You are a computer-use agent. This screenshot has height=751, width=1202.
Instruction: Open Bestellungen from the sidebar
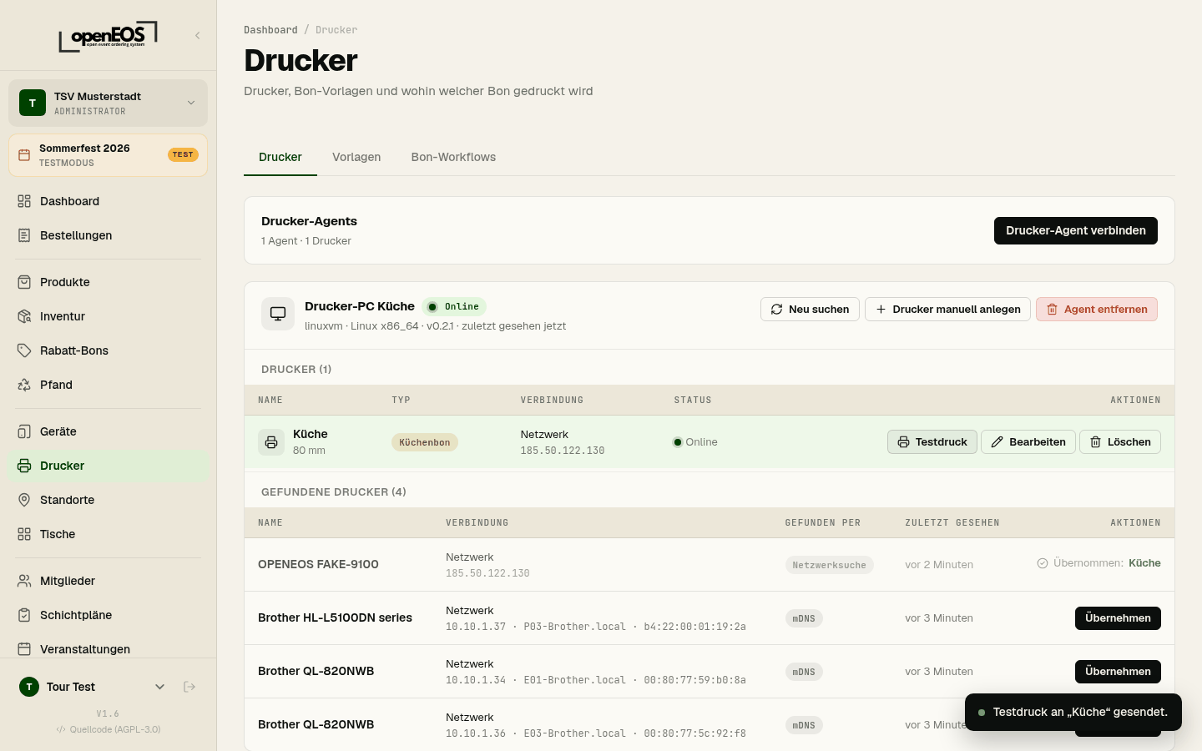tap(108, 235)
